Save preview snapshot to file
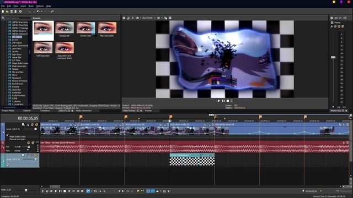The image size is (353, 198). [170, 18]
